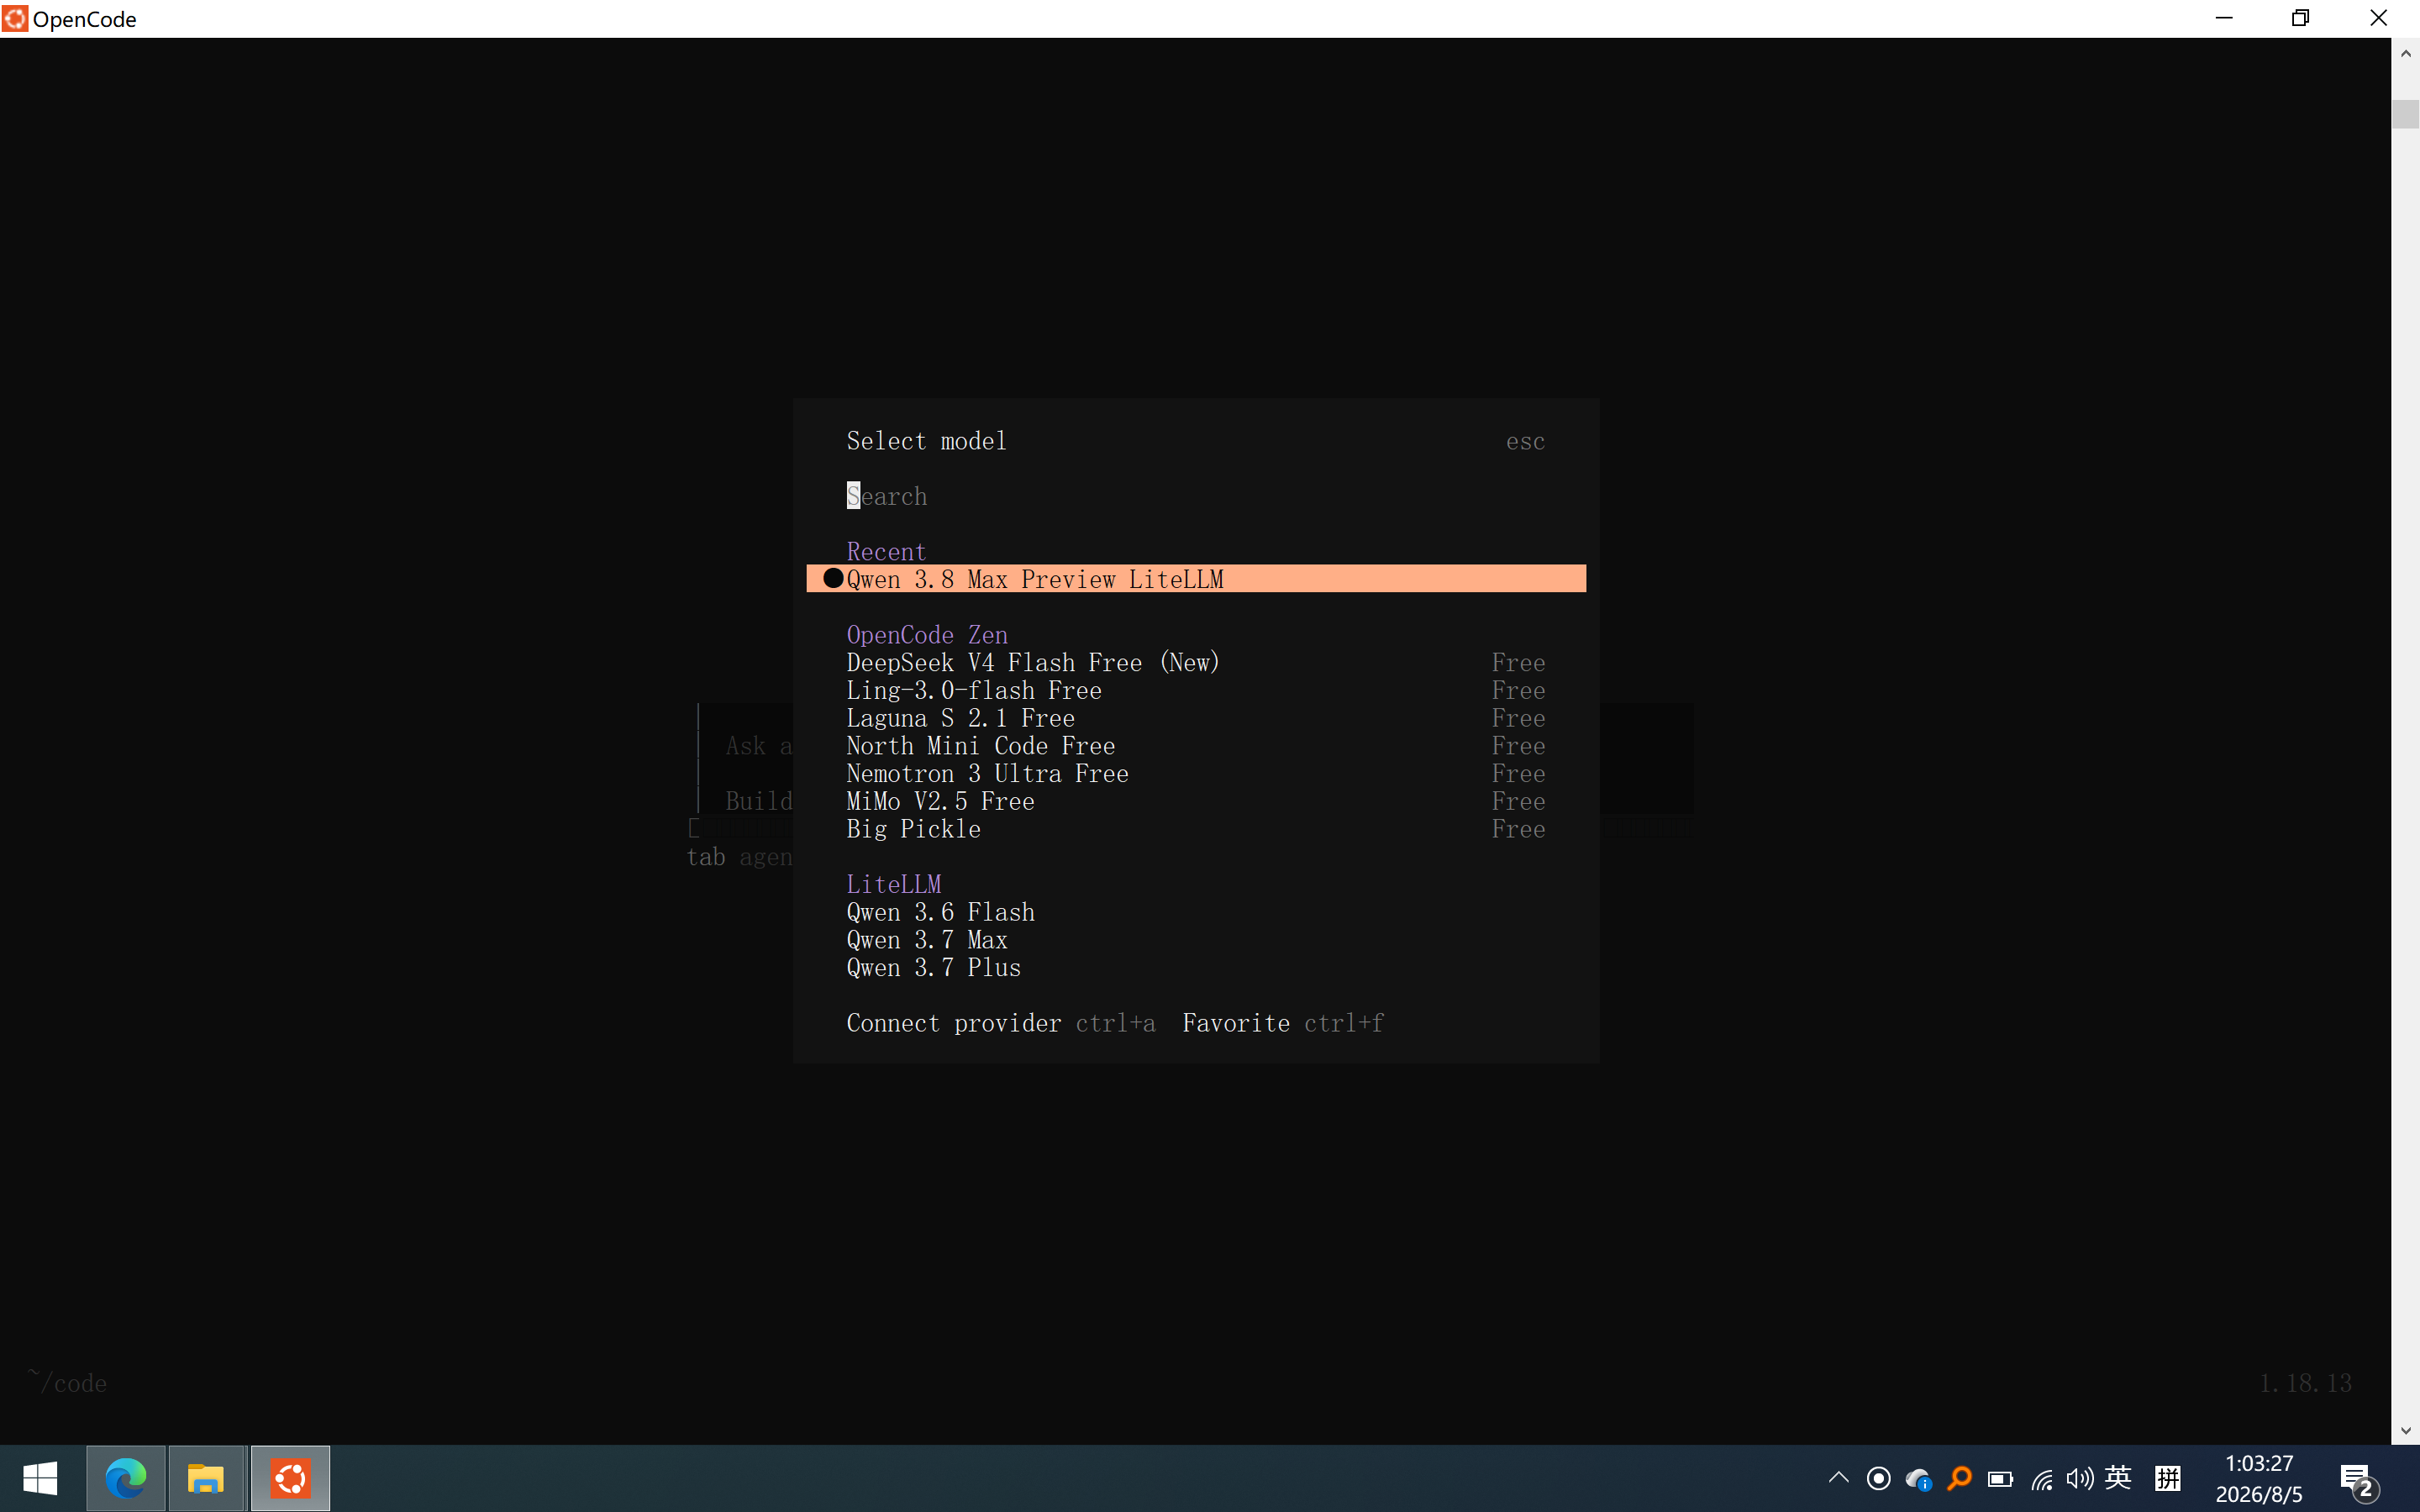Open the battery status icon
The height and width of the screenshot is (1512, 2420).
click(x=2000, y=1479)
